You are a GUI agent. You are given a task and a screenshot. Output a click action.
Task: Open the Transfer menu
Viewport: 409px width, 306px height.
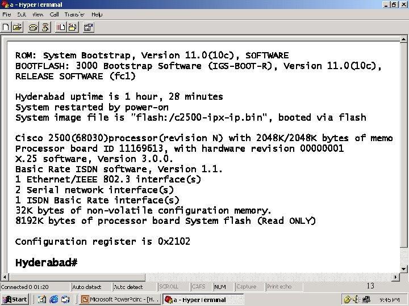[x=74, y=15]
